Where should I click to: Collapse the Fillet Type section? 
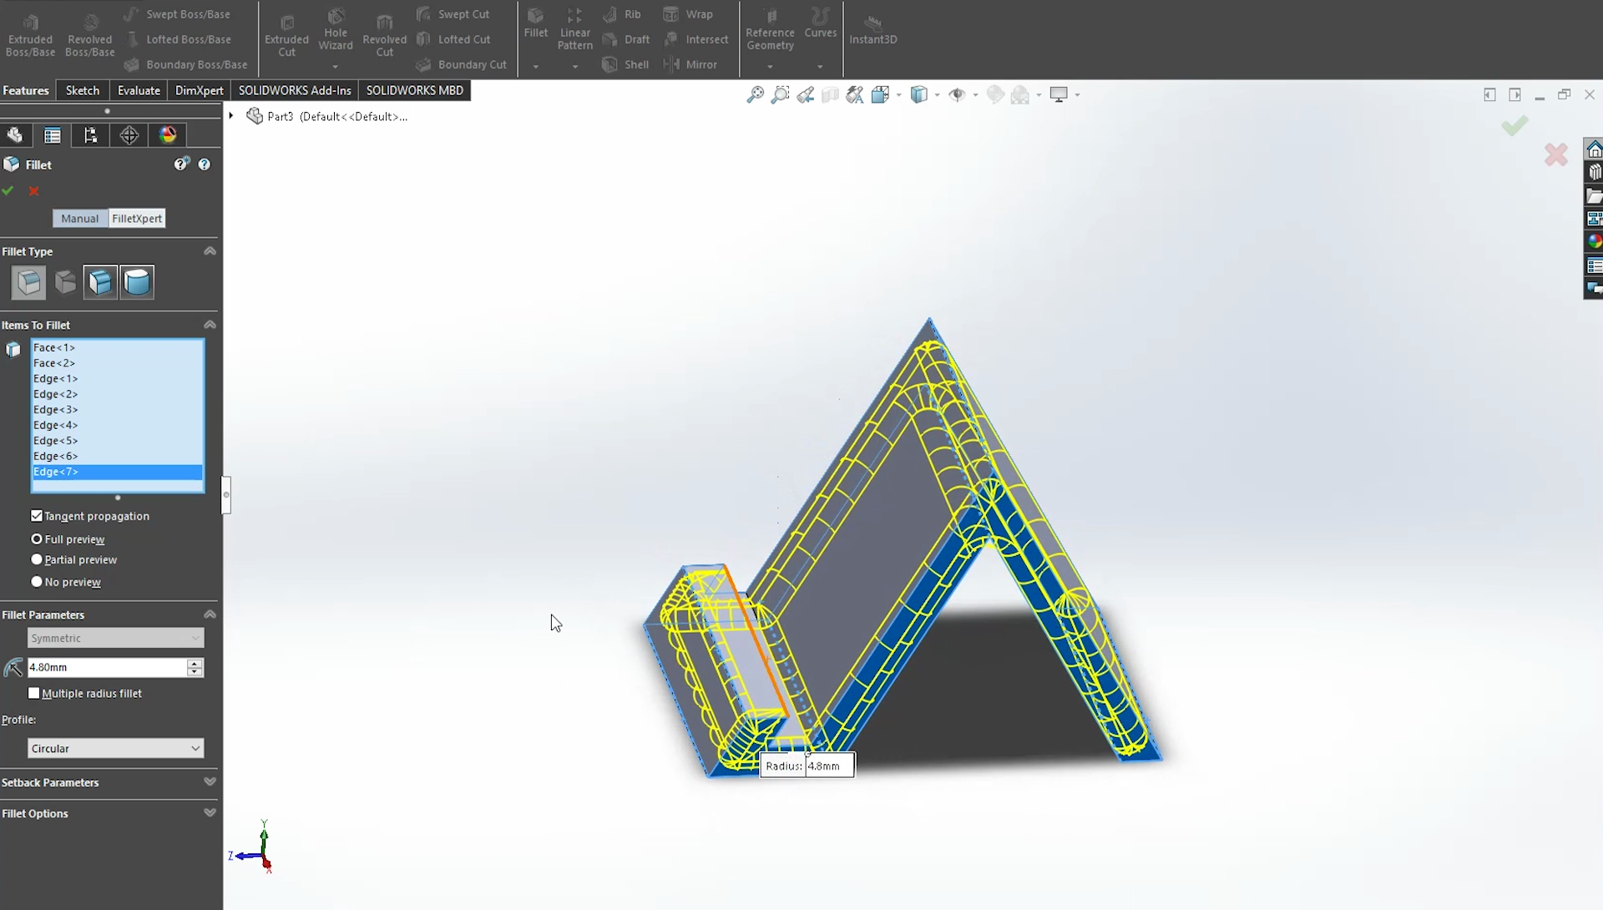click(x=210, y=251)
